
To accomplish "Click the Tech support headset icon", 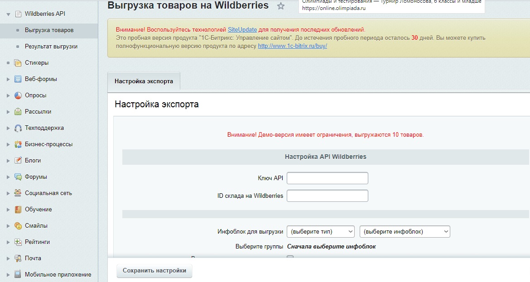I will pos(18,128).
